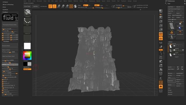Click the Rotate view icon on right shelf
The image size is (186, 105).
click(161, 70)
